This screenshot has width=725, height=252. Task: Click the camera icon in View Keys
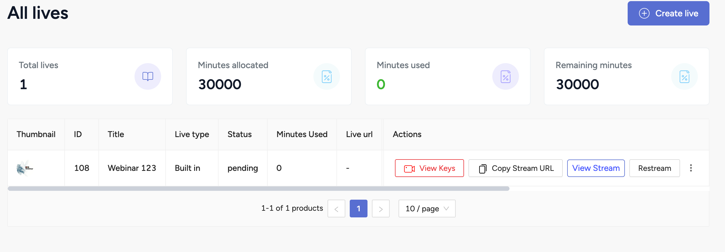pos(409,169)
